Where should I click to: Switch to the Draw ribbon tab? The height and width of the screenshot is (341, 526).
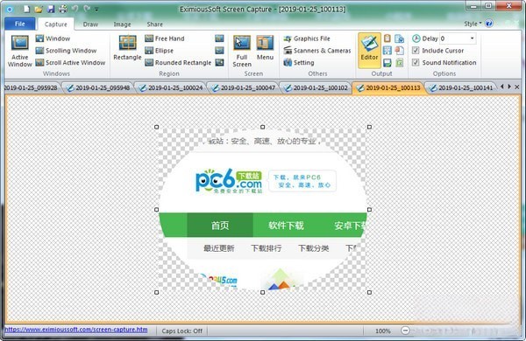pyautogui.click(x=90, y=24)
